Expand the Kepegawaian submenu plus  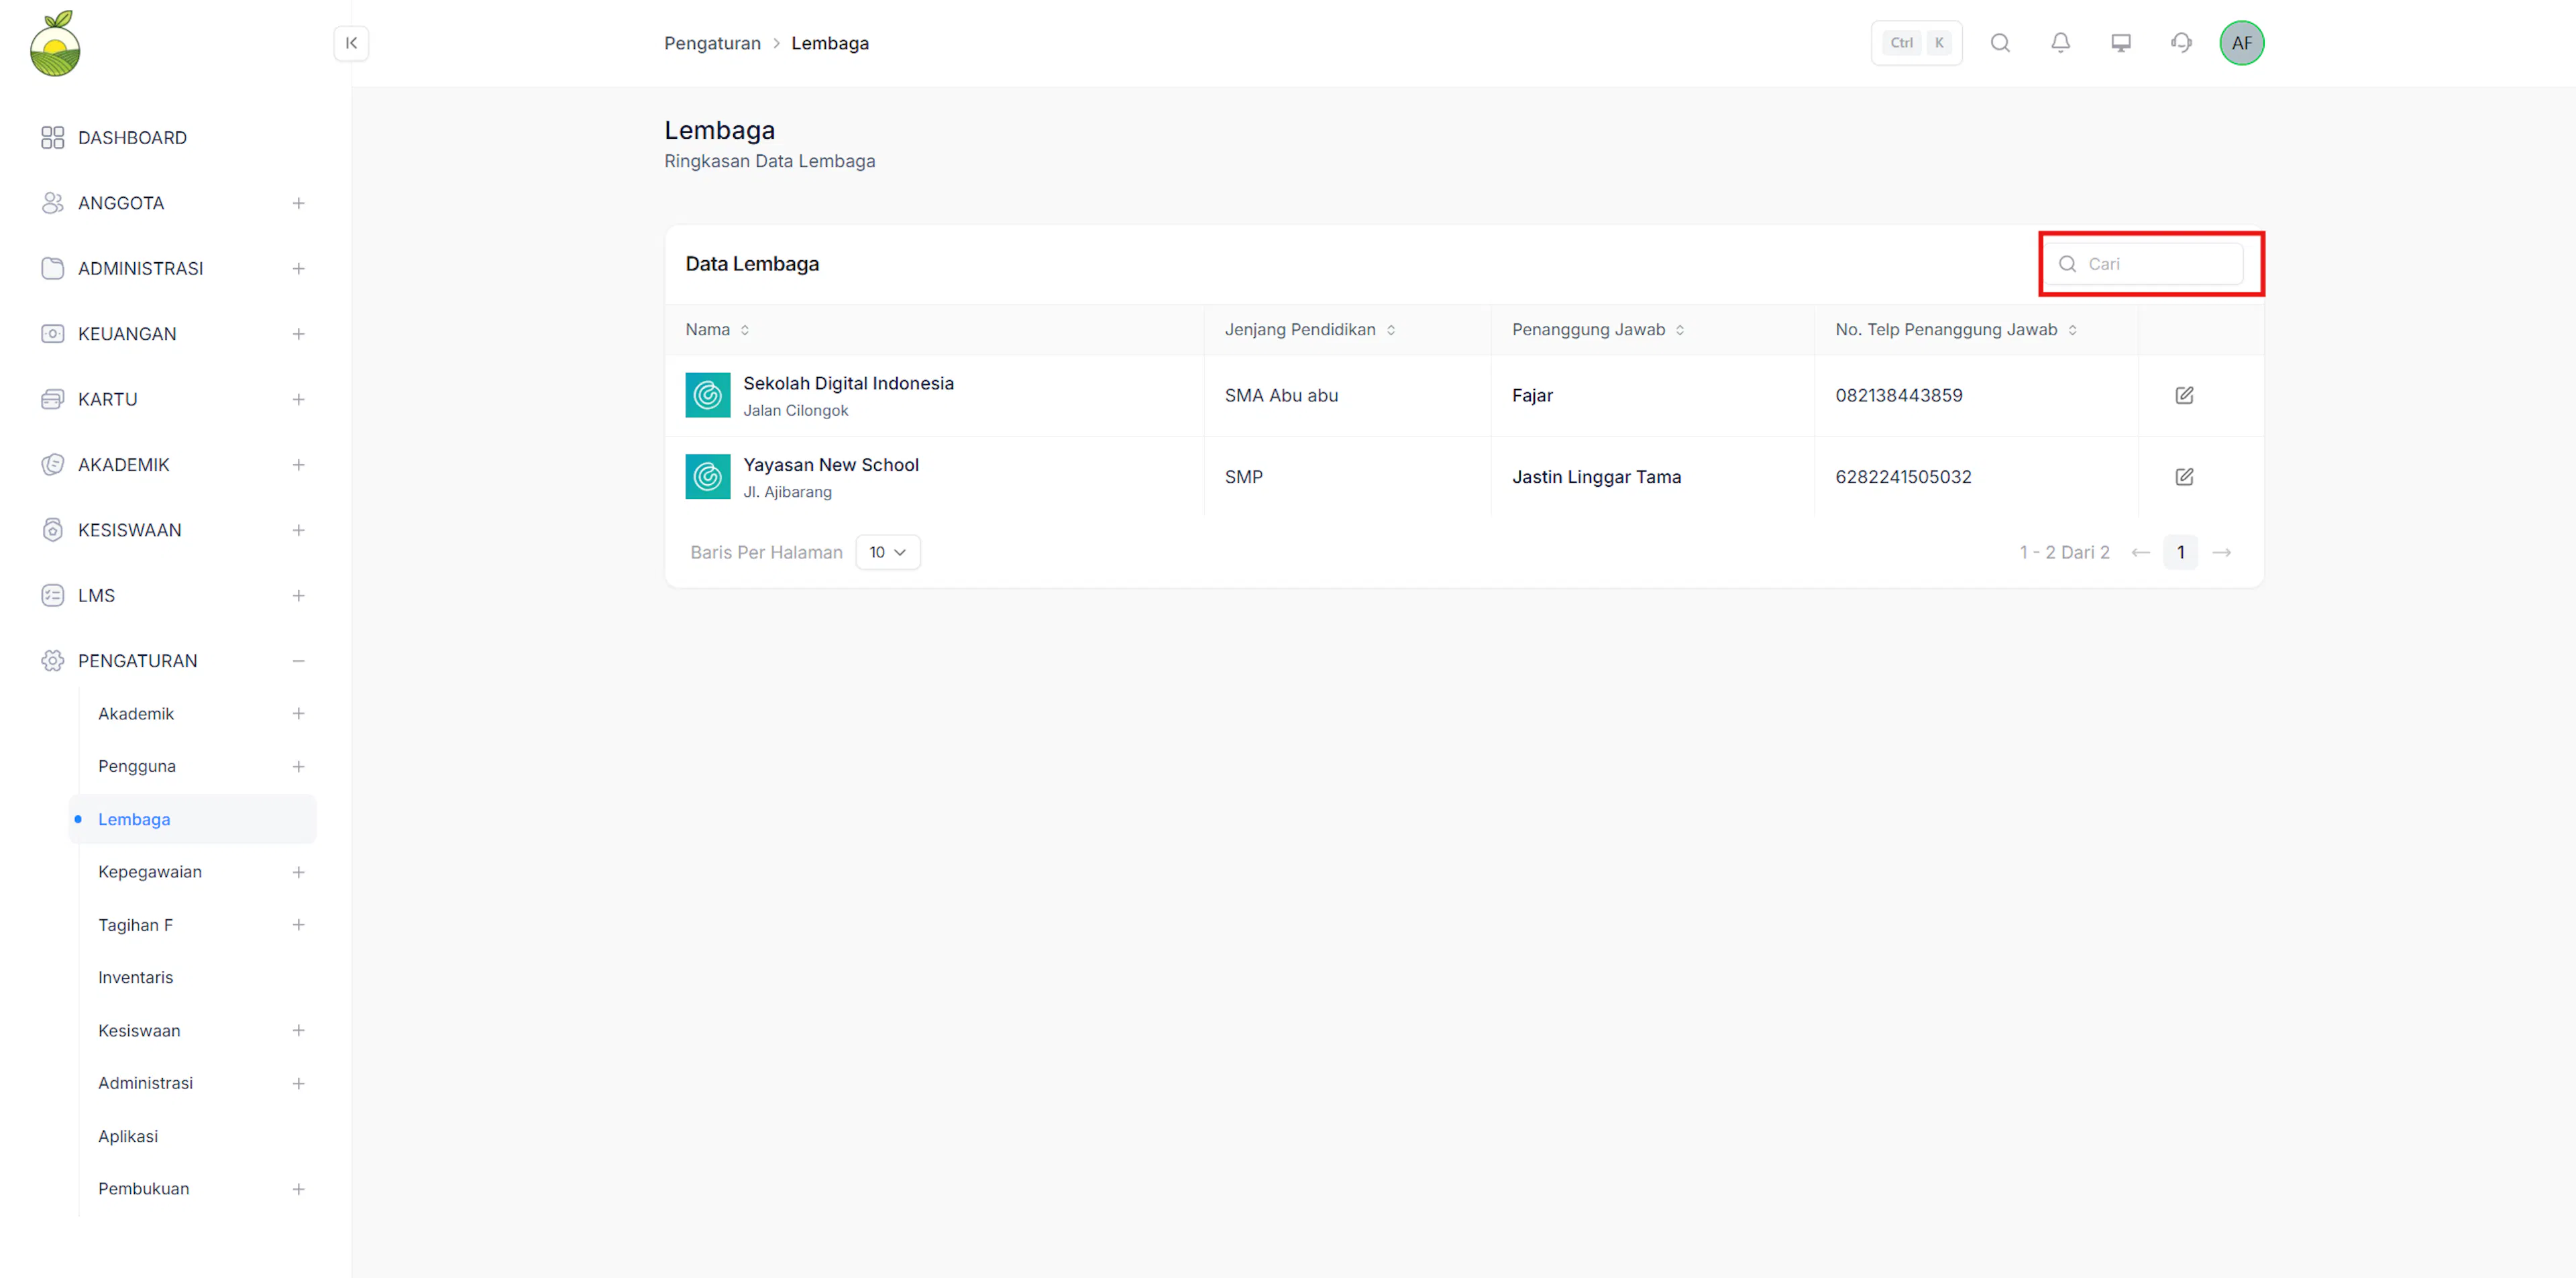298,872
